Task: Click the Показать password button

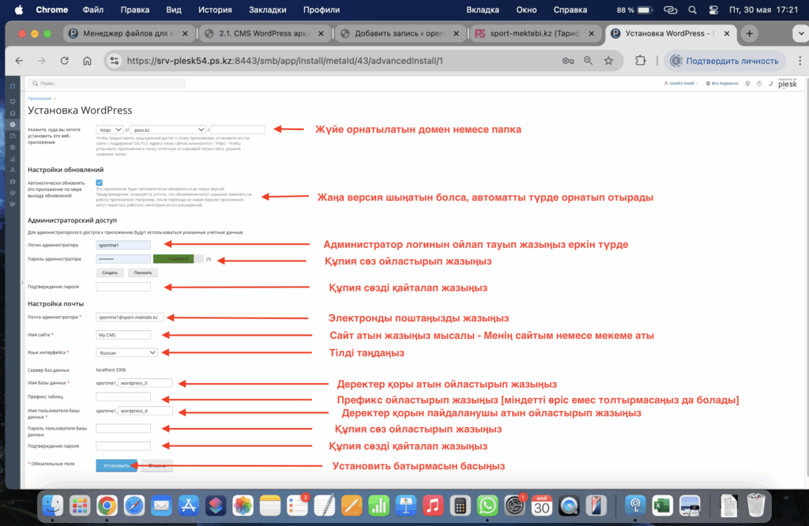Action: point(143,272)
